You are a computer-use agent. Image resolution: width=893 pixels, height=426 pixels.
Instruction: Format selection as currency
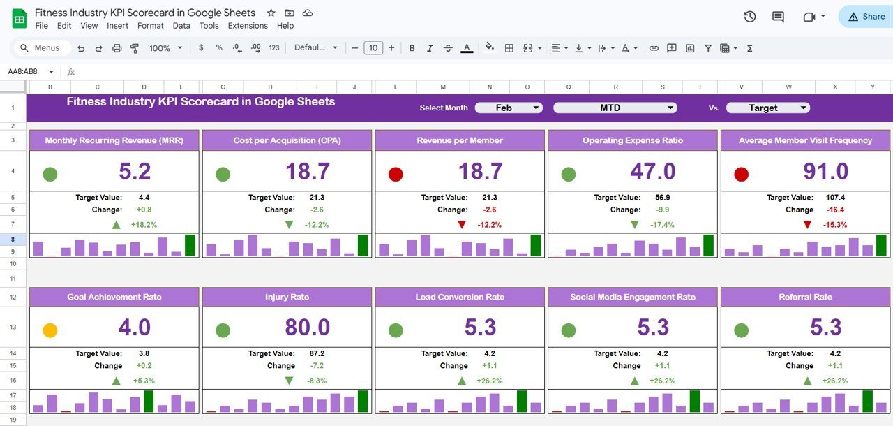(201, 47)
